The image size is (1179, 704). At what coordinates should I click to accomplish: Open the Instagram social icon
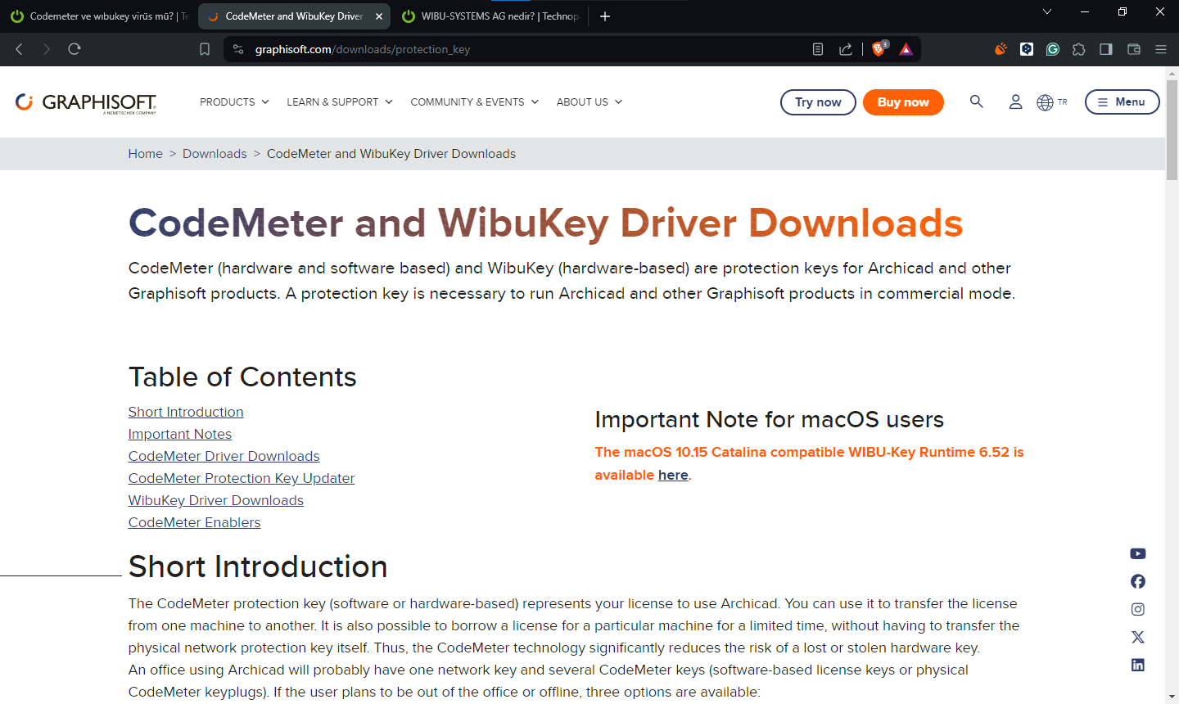tap(1138, 609)
